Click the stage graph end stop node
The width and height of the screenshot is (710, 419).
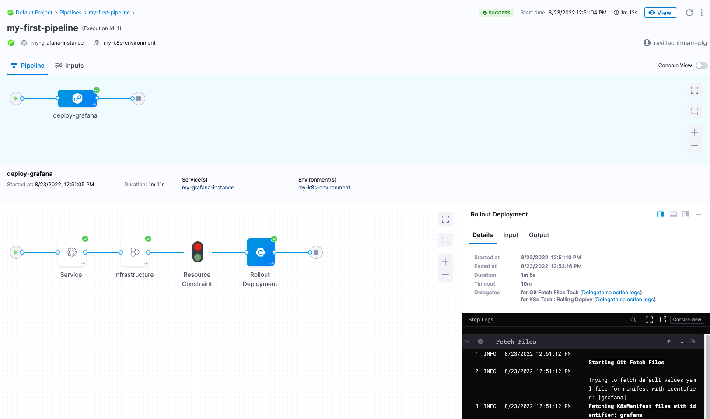[316, 252]
